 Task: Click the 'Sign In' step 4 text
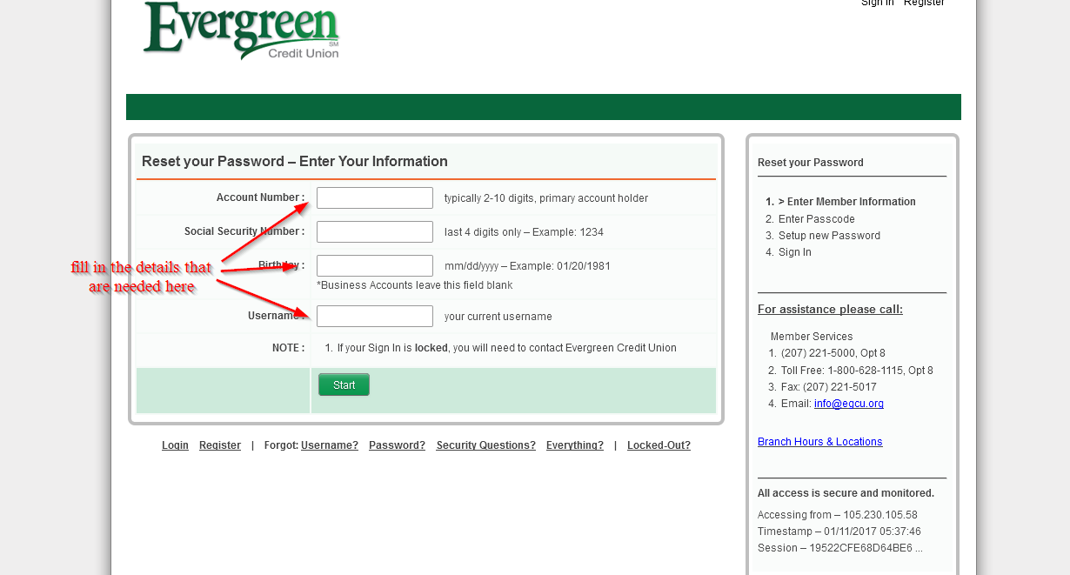click(x=795, y=252)
